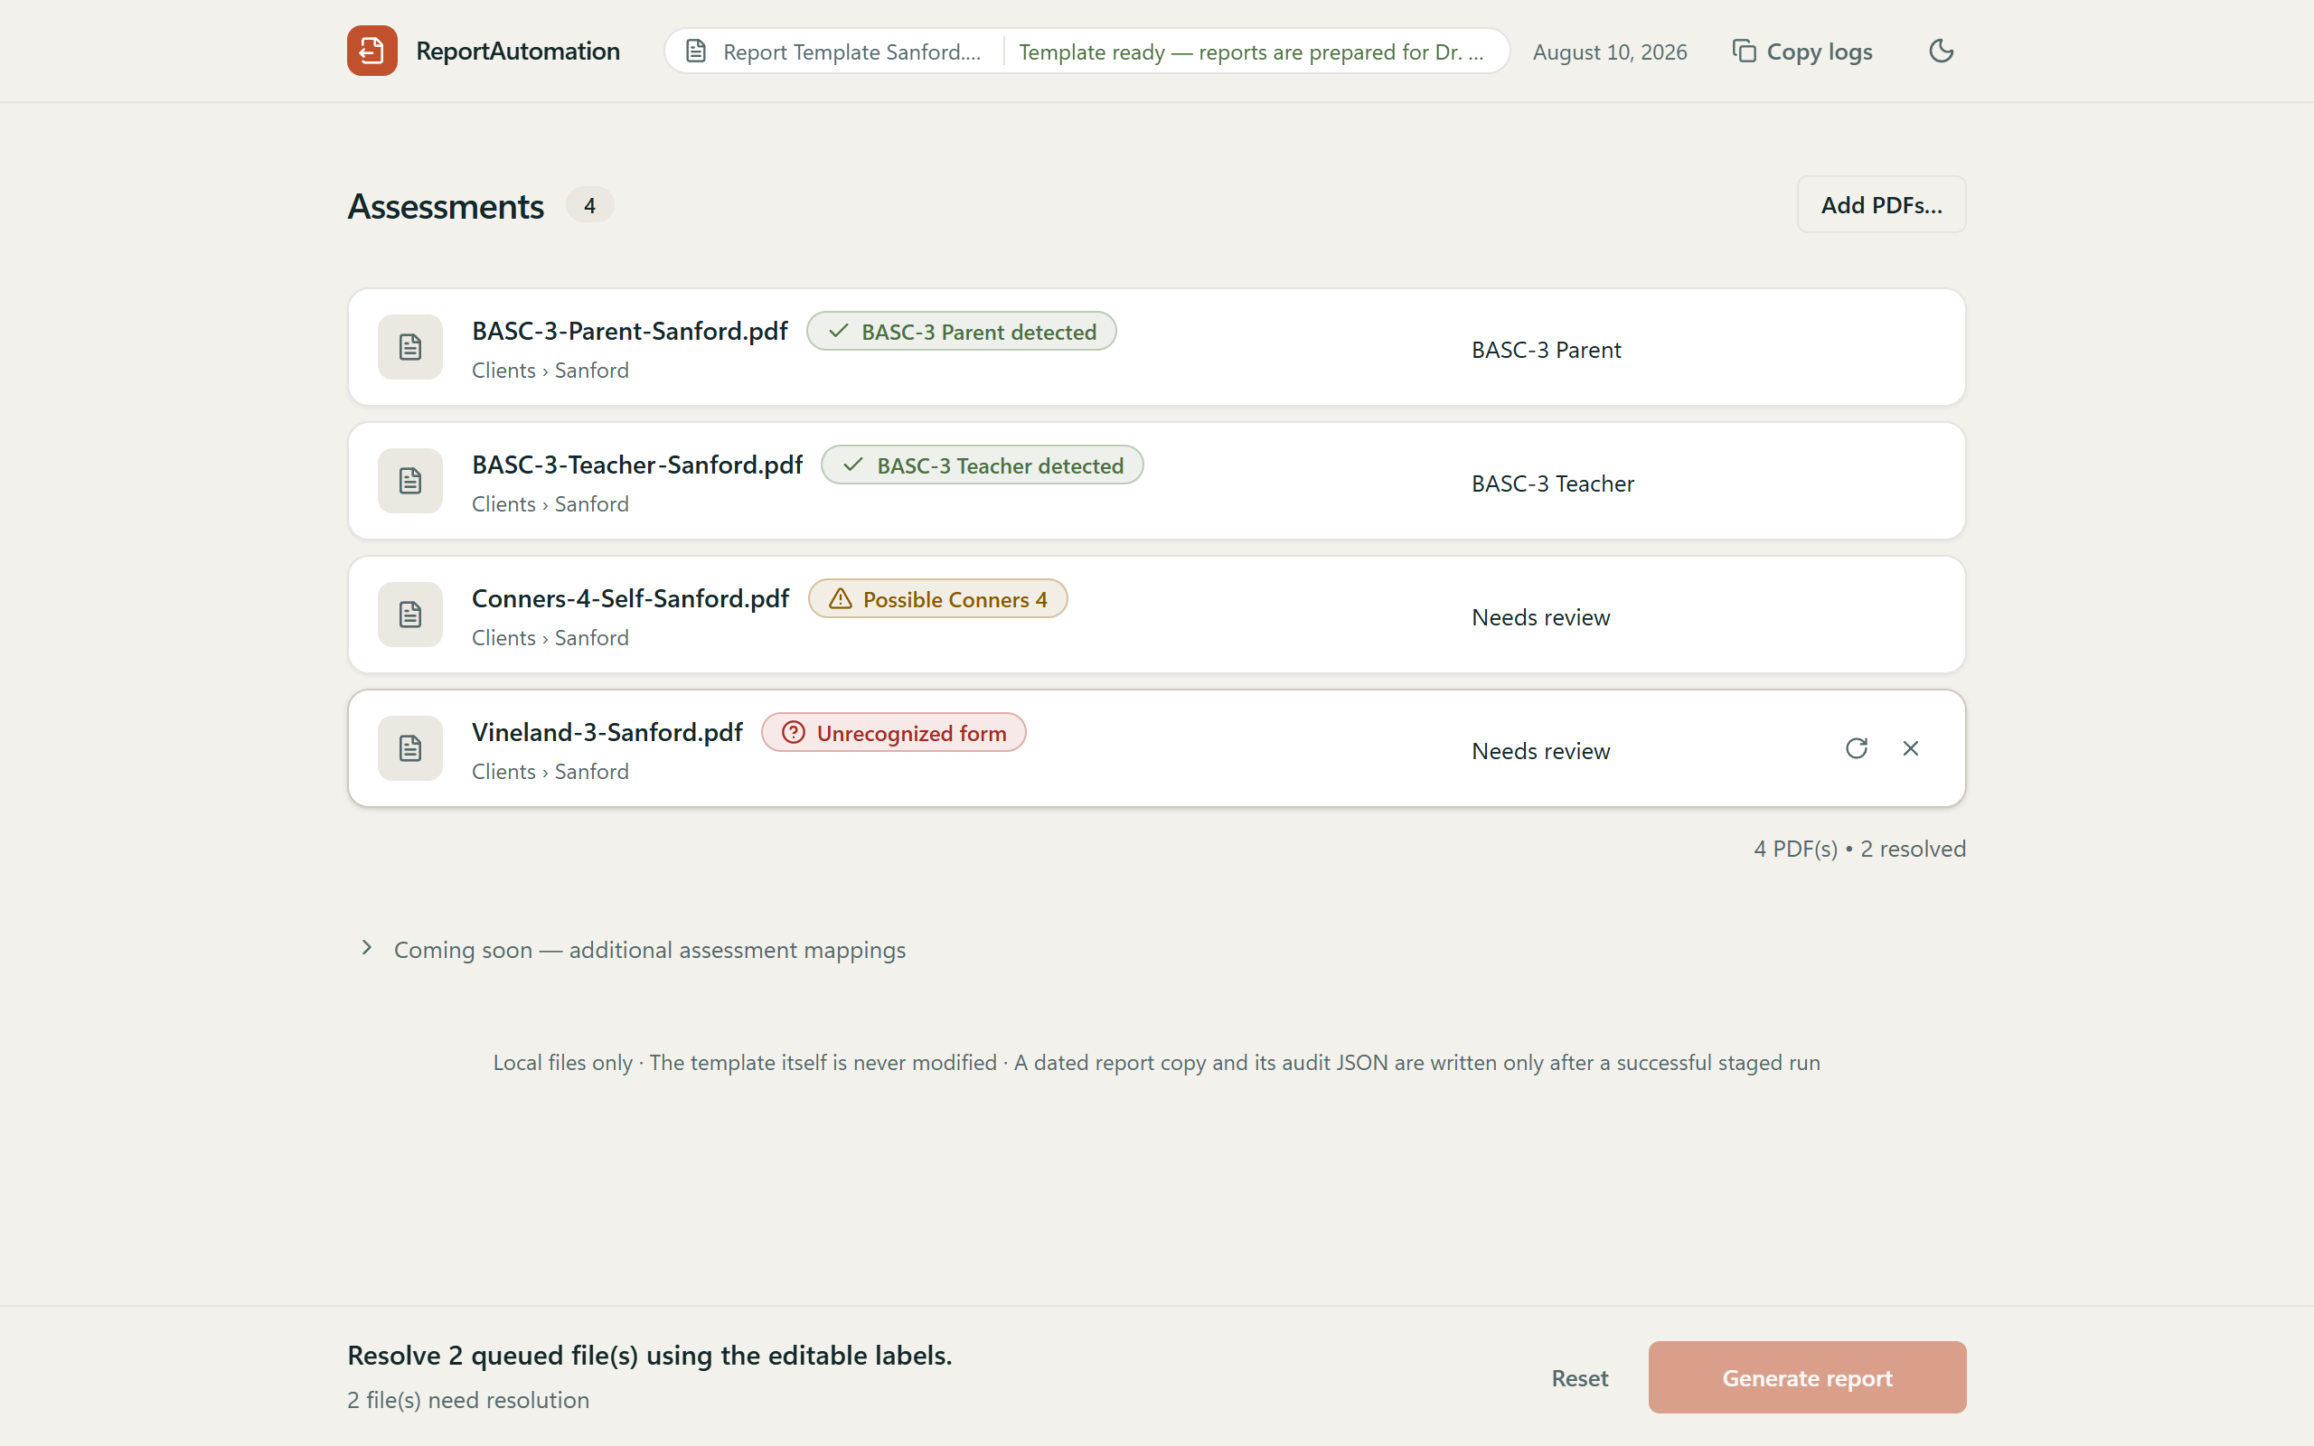Click the Assessments count badge showing 4
Screen dimensions: 2314x1446
tap(590, 204)
